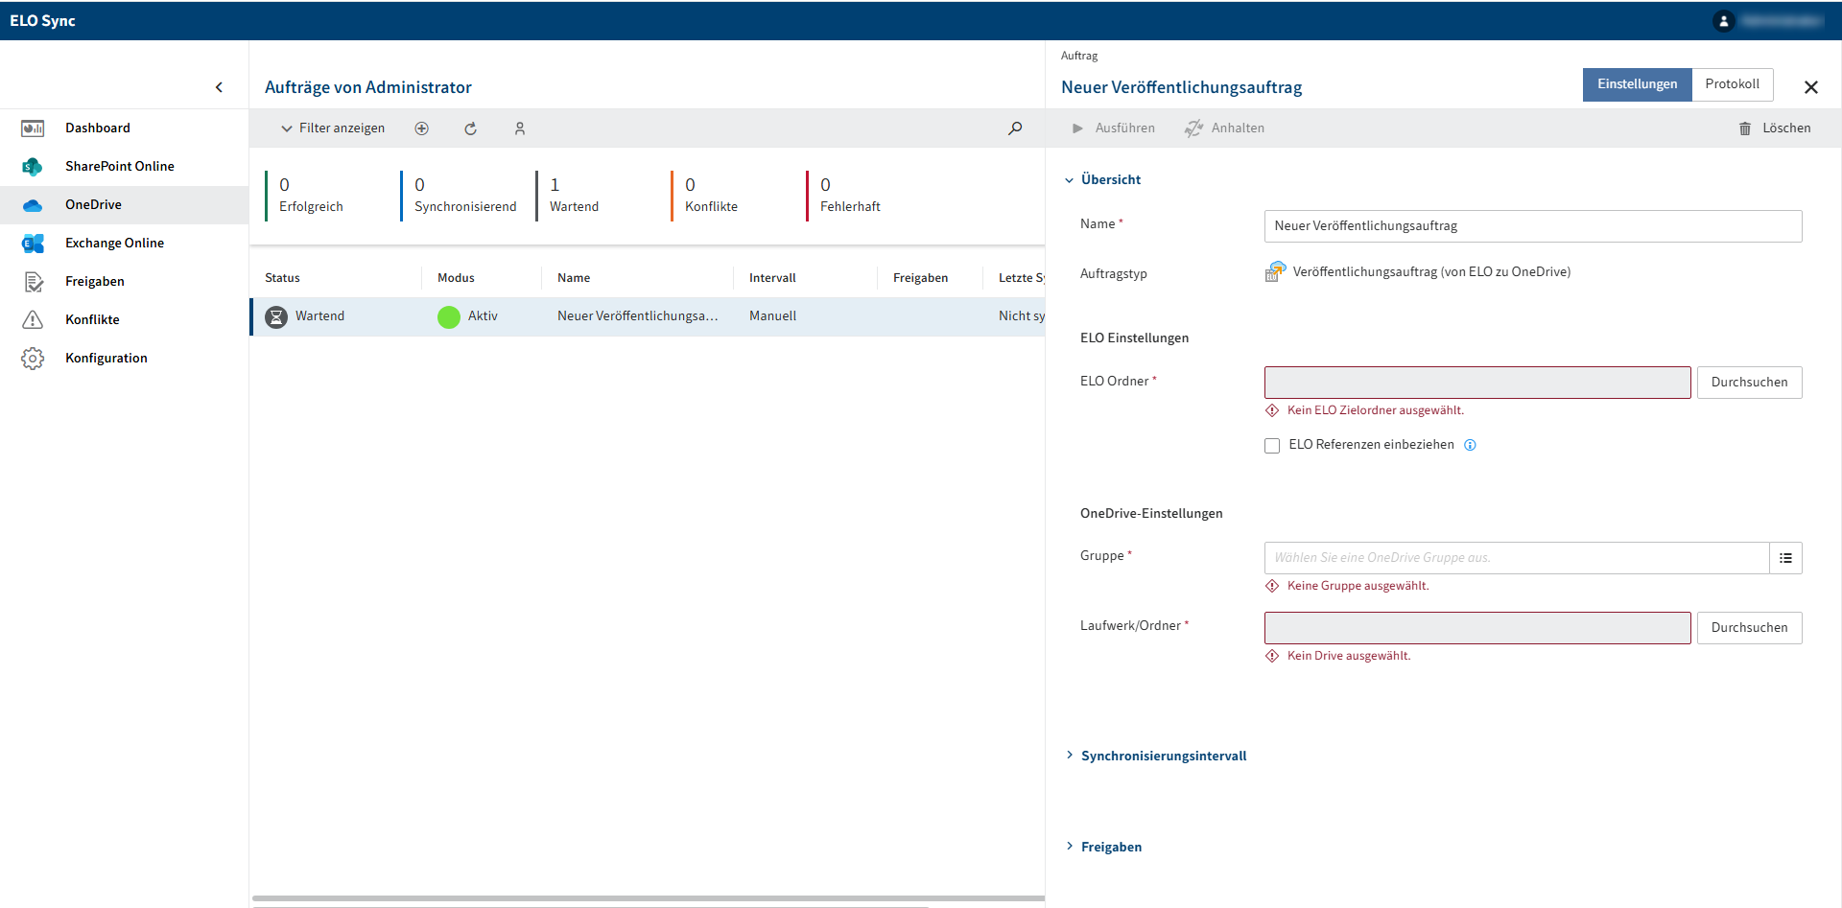Screen dimensions: 1842x908
Task: Select the OneDrive cloud icon
Action: (33, 205)
